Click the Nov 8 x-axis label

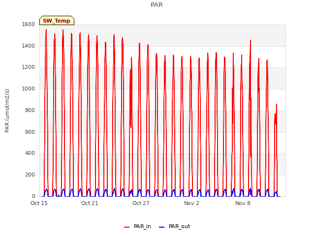(x=243, y=203)
